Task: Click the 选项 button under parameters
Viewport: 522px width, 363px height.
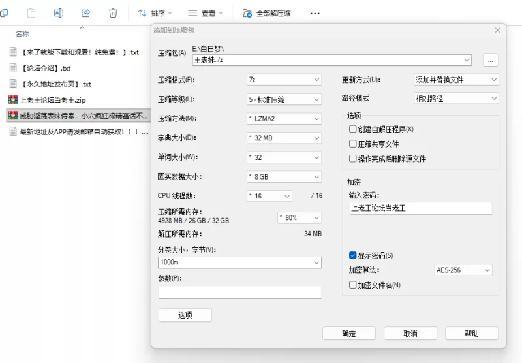Action: [x=185, y=315]
